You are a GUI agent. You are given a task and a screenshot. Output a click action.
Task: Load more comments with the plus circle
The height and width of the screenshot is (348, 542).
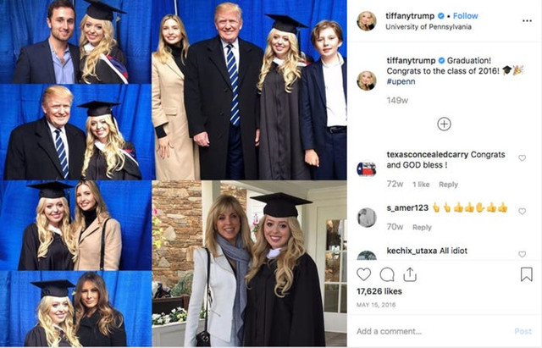(444, 124)
